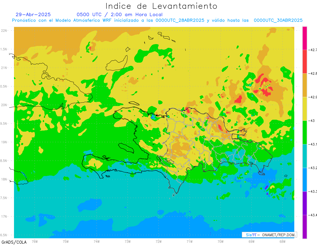Click the '-42.9' color bar value
Image resolution: width=317 pixels, height=245 pixels.
313,97
